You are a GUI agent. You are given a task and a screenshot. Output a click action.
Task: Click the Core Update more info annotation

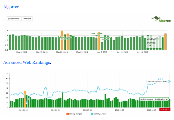[x=96, y=34]
